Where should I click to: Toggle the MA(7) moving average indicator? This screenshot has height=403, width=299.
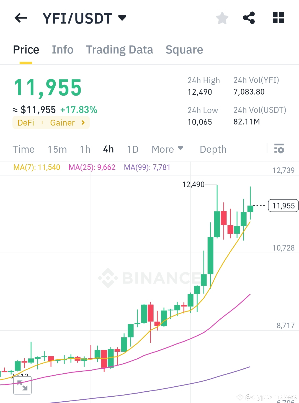37,167
